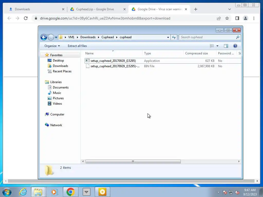Click Chrome icon in taskbar
Image resolution: width=263 pixels, height=197 pixels.
[70, 192]
